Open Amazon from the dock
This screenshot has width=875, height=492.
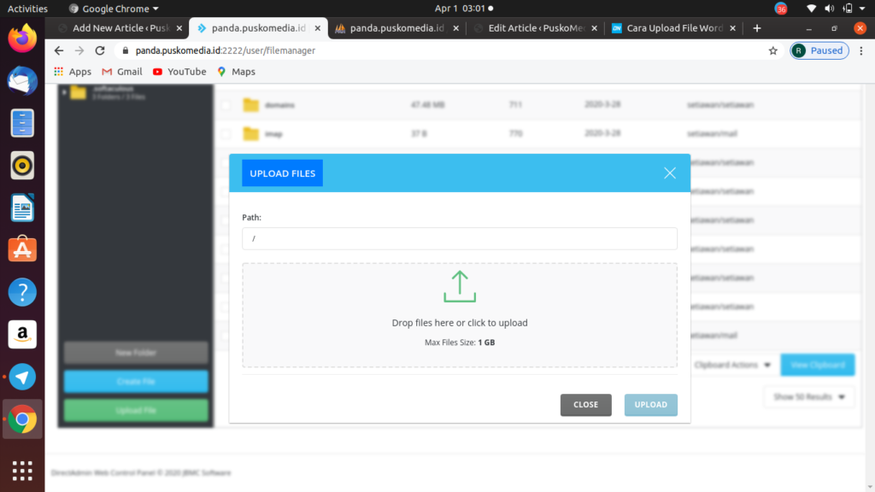click(x=22, y=334)
